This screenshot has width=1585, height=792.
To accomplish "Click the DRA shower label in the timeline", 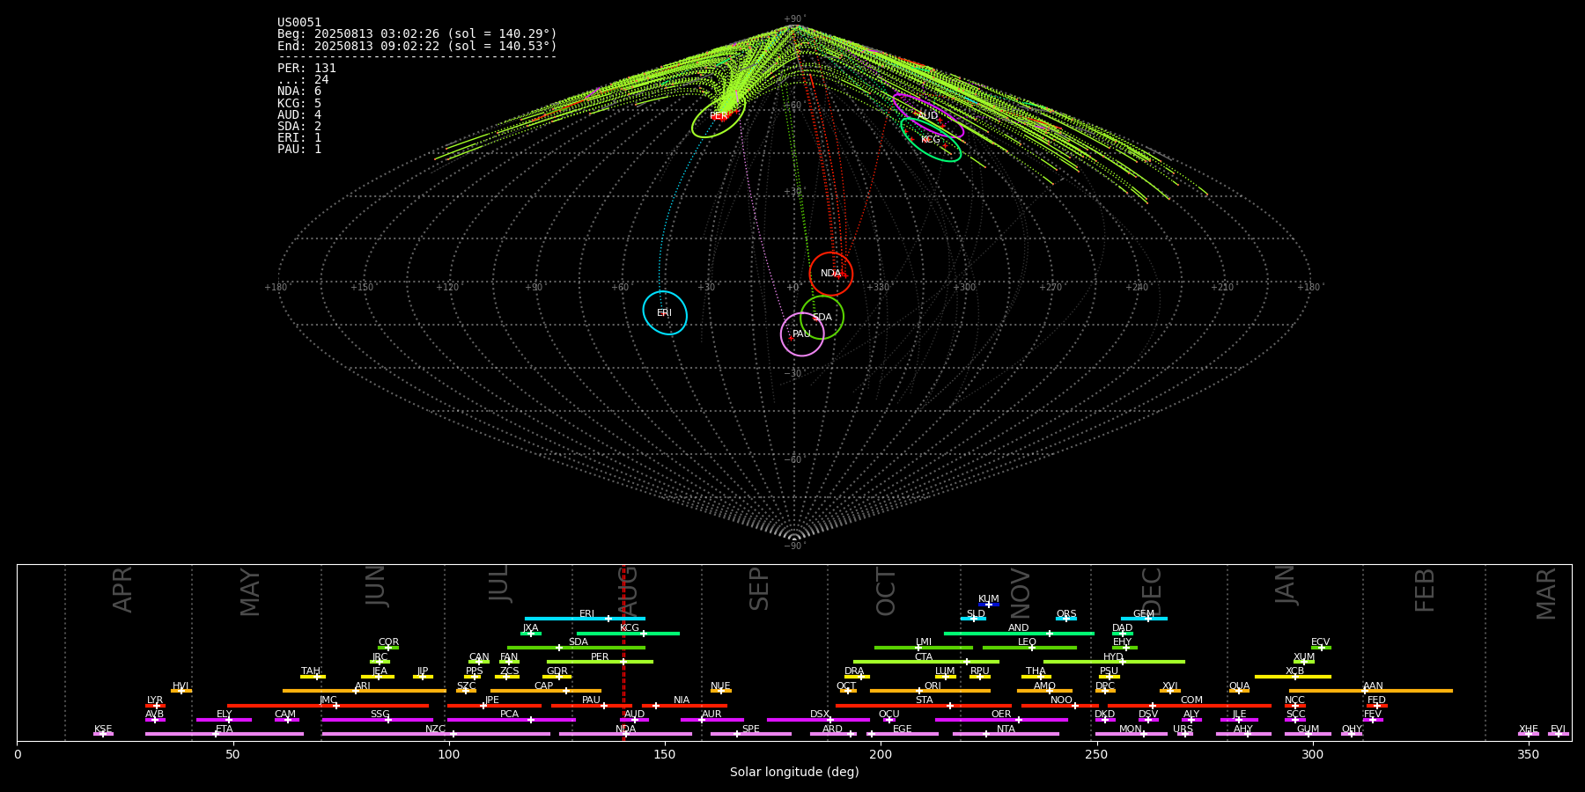I will coord(854,671).
